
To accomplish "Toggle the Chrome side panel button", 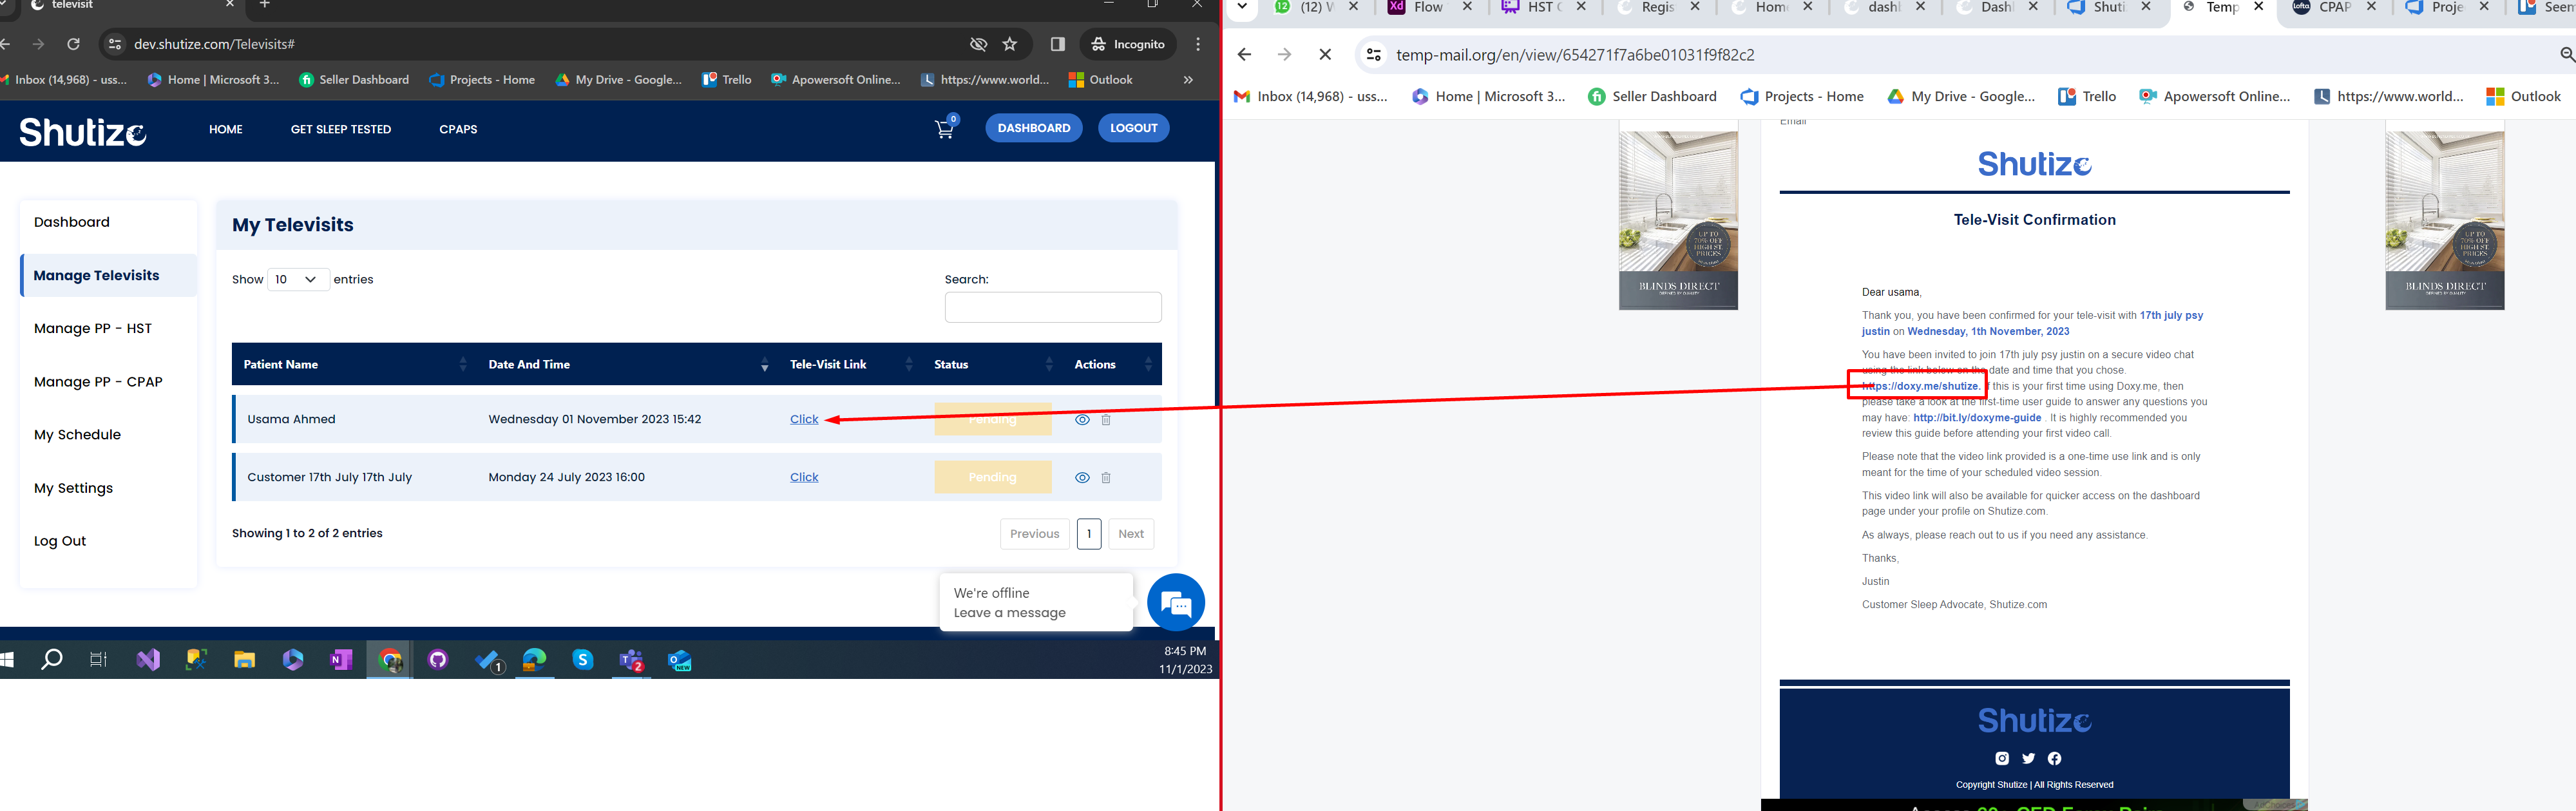I will click(x=1057, y=44).
